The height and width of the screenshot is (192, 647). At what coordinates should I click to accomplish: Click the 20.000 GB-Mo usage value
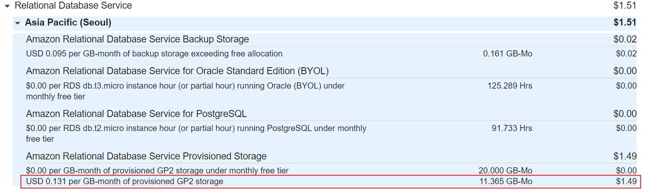point(506,171)
